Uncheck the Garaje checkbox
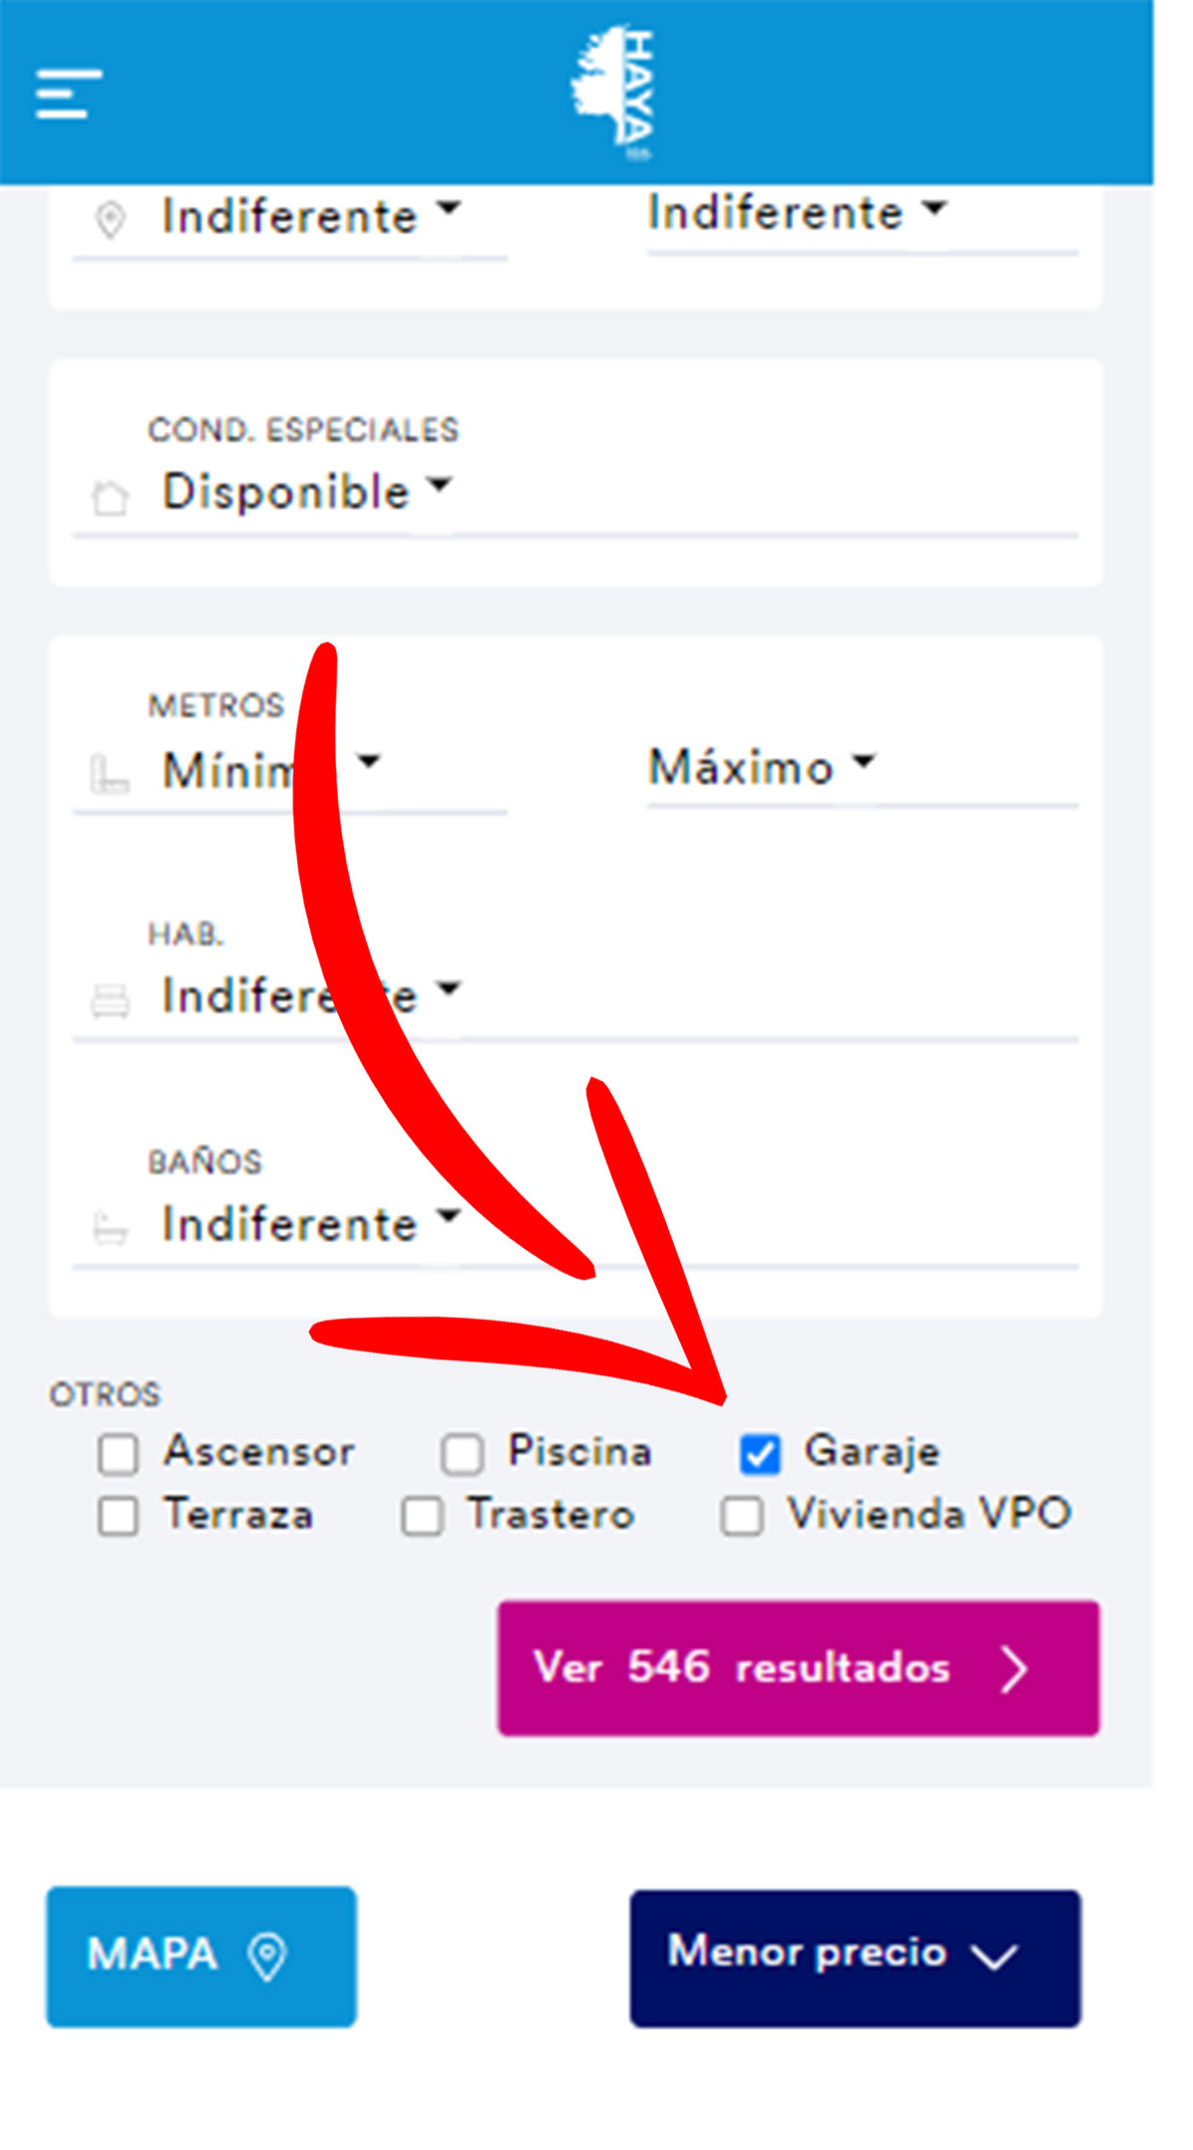This screenshot has height=2150, width=1193. pyautogui.click(x=761, y=1454)
